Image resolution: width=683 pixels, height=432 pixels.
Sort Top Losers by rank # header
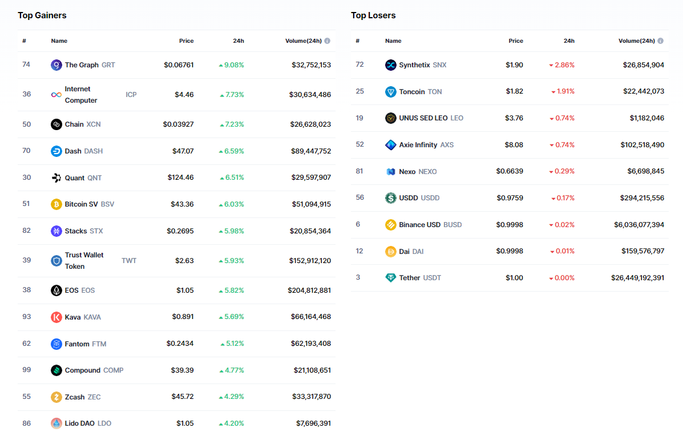coord(358,41)
